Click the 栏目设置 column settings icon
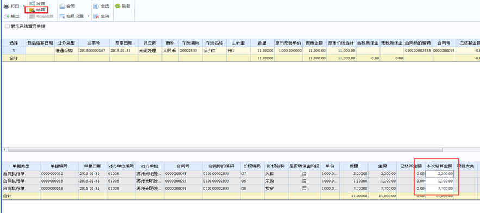 point(62,16)
